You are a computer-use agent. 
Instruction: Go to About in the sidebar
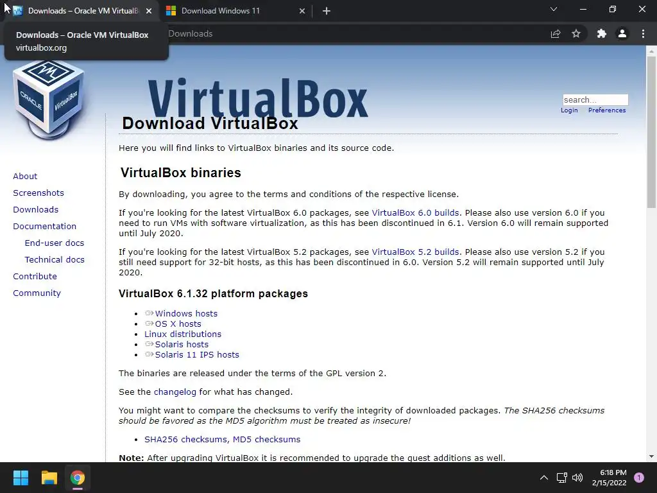pyautogui.click(x=25, y=176)
